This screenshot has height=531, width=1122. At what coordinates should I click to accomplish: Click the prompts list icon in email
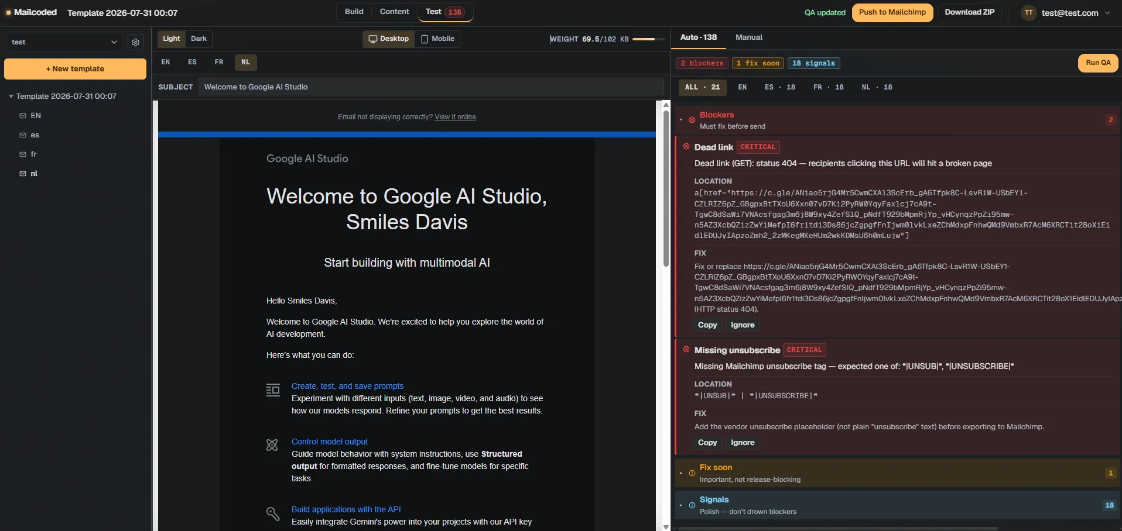coord(273,390)
